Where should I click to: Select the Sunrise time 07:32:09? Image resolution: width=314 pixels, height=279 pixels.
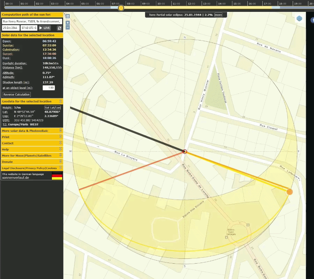pyautogui.click(x=49, y=45)
